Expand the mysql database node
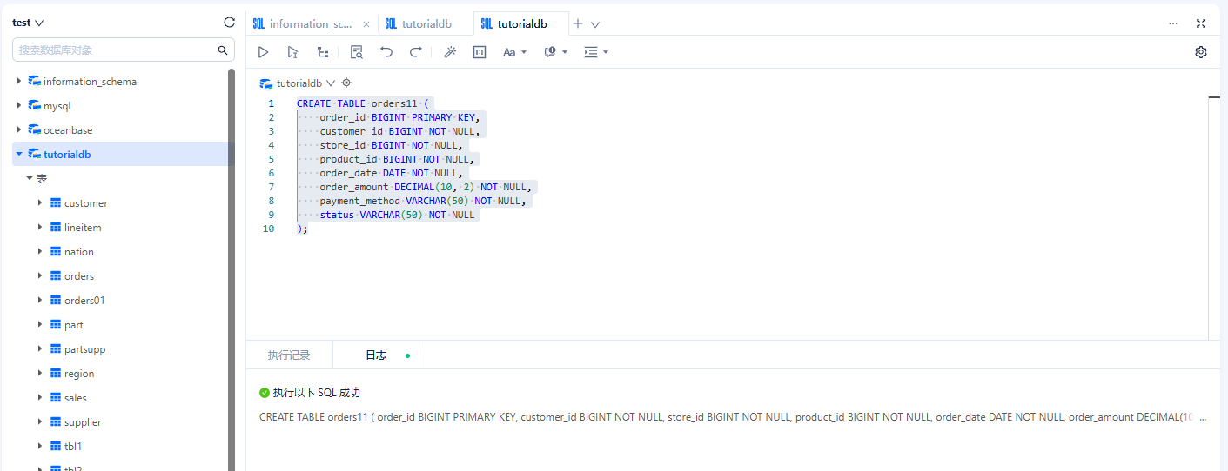 (19, 105)
